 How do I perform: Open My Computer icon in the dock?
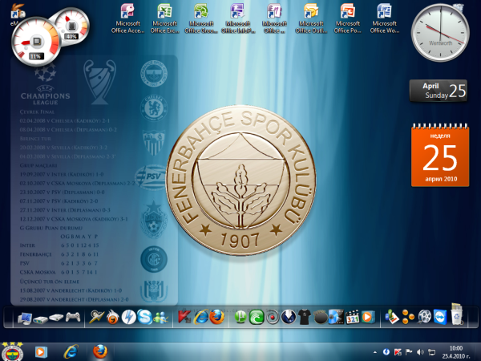coord(25,318)
